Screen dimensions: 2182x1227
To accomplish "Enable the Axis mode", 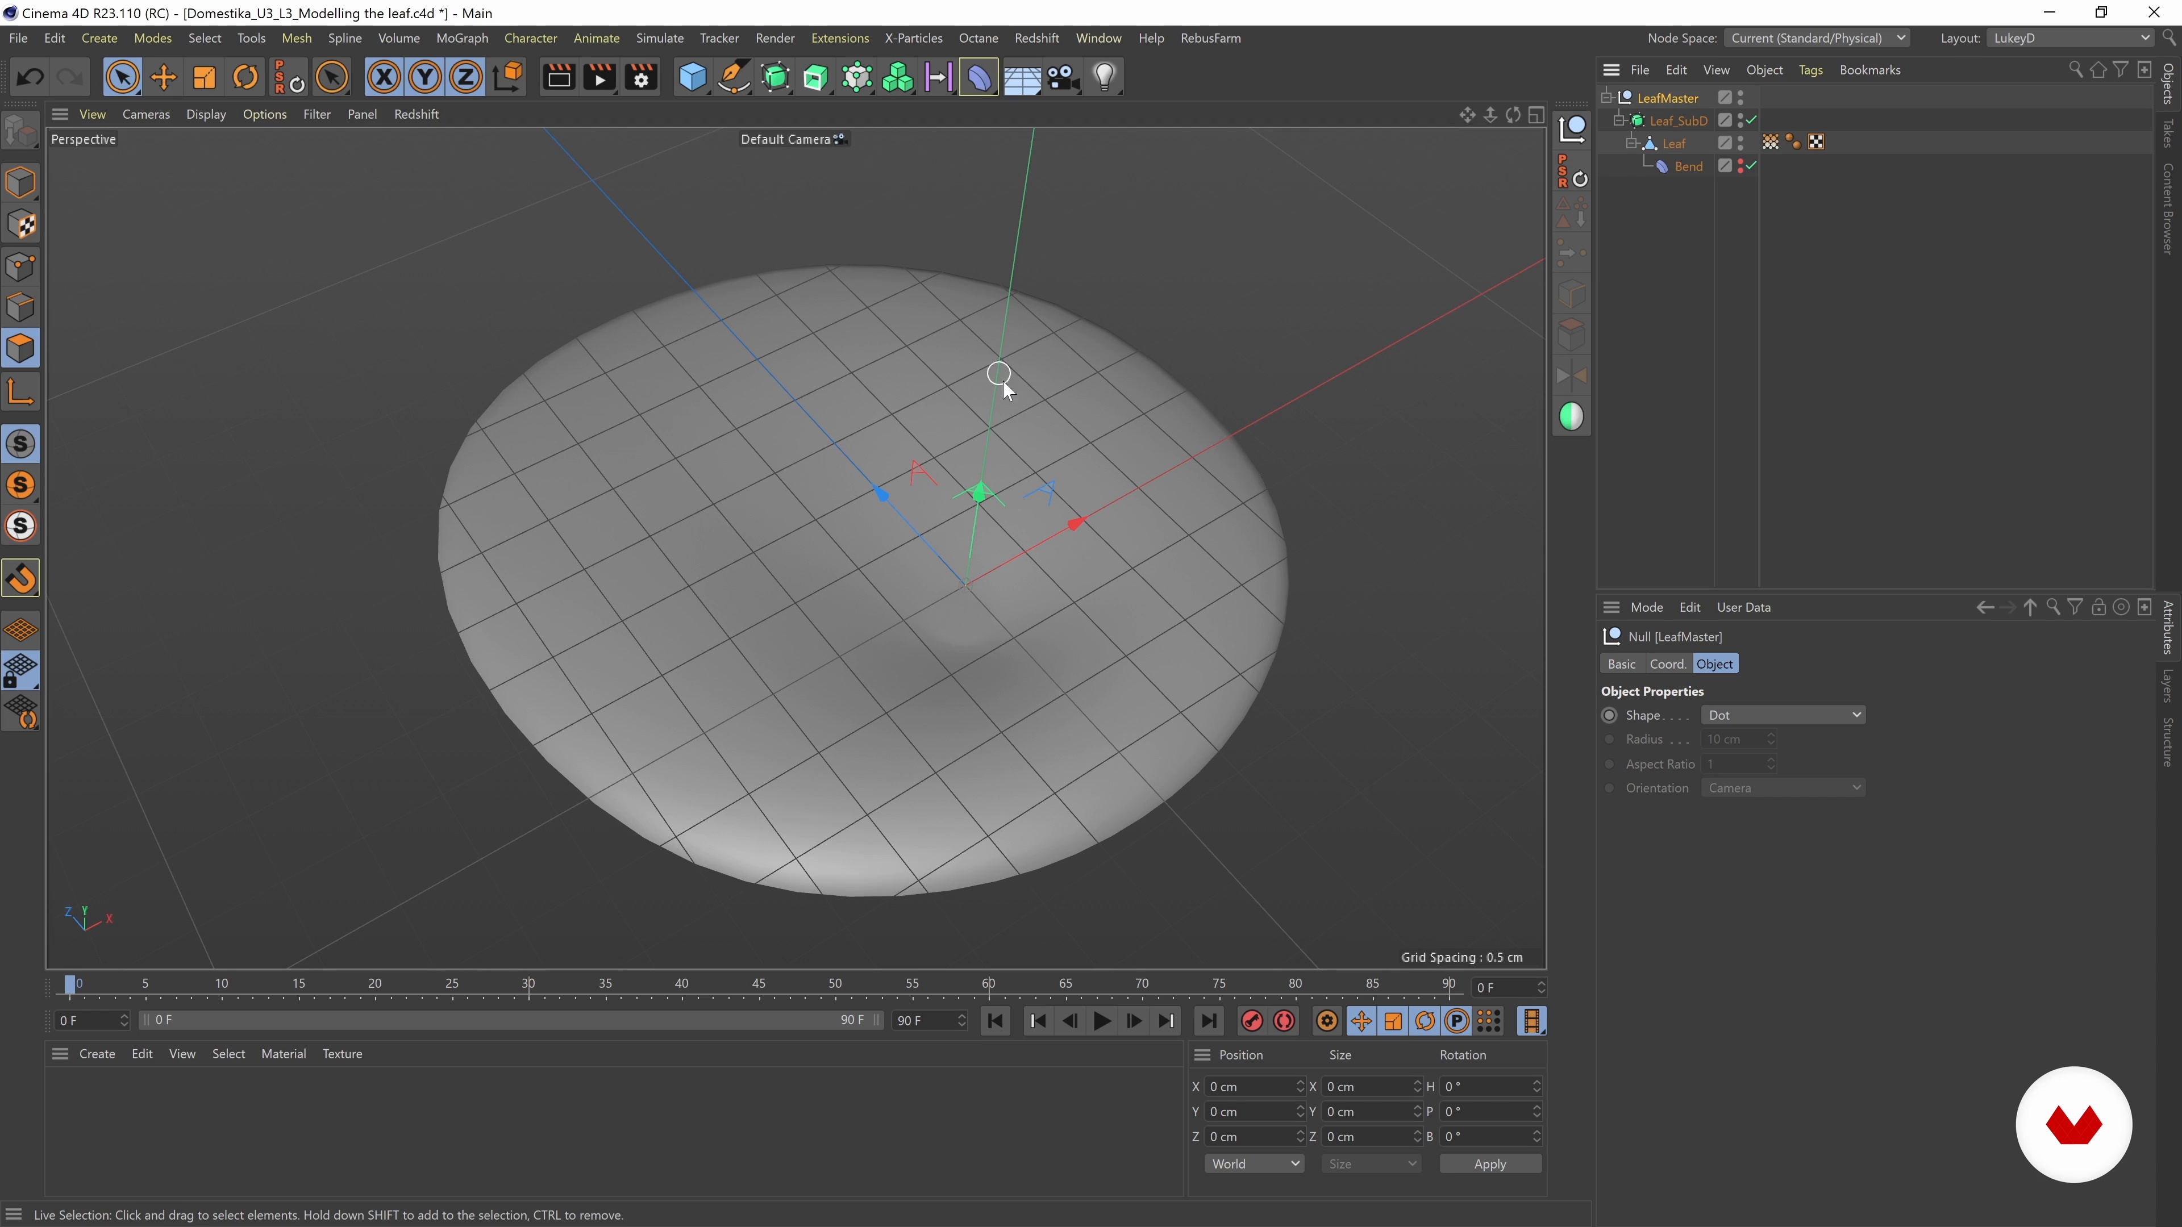I will (x=21, y=392).
